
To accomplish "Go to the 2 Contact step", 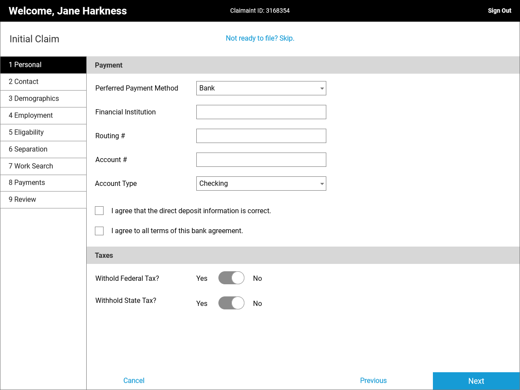I will (x=43, y=81).
